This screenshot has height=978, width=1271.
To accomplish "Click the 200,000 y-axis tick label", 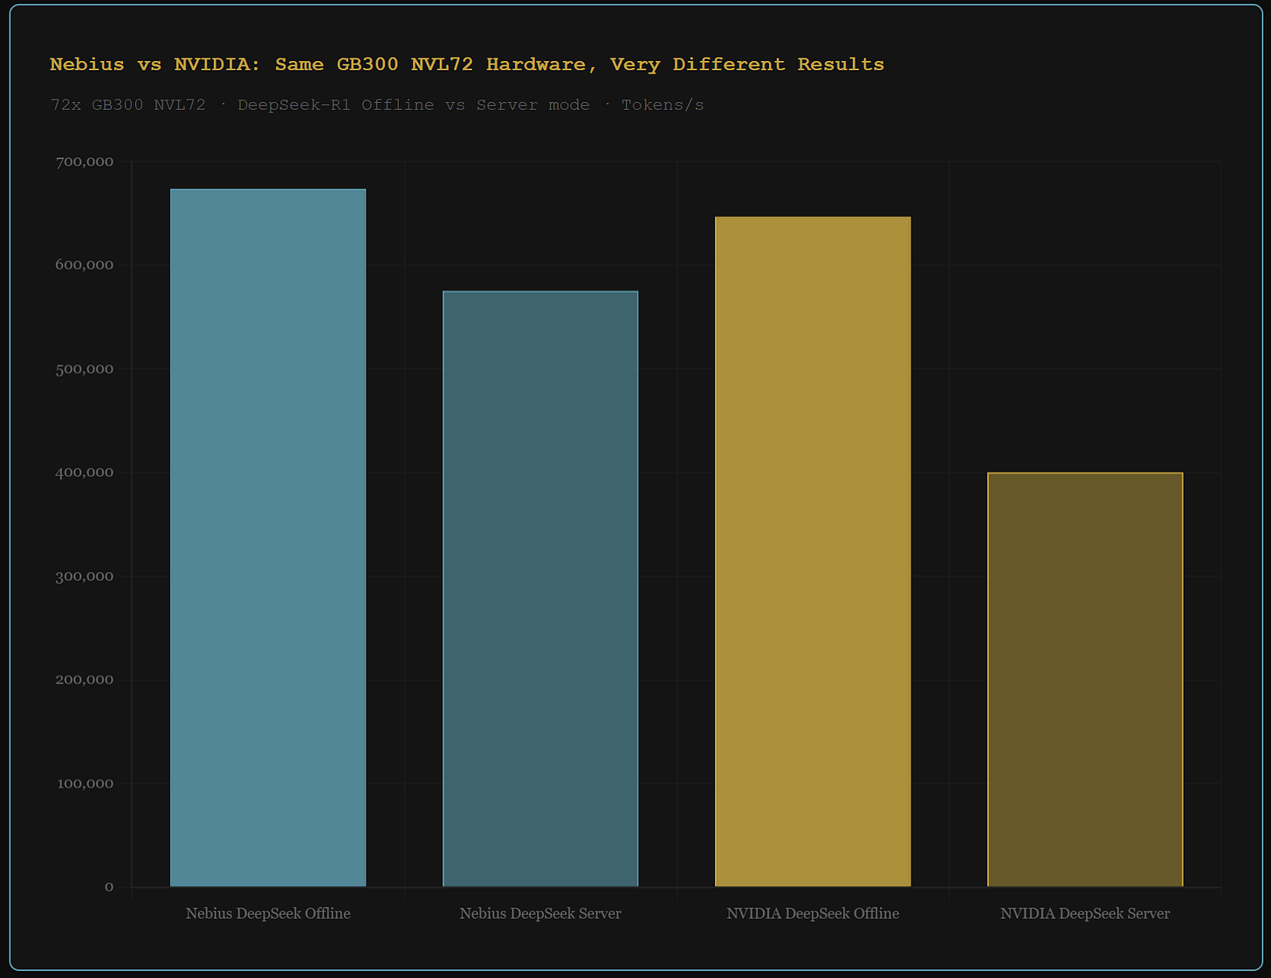I will [x=85, y=679].
